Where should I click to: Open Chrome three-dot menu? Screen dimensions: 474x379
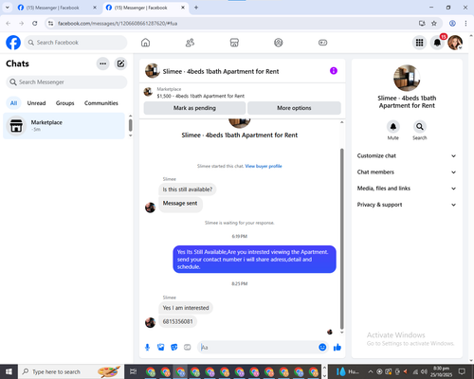[465, 24]
